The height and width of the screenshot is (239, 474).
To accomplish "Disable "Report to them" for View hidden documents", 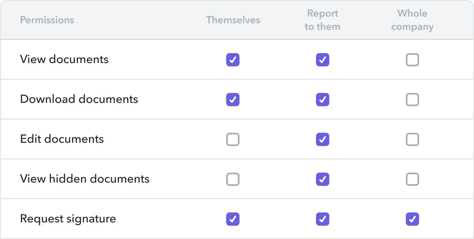I will [322, 179].
